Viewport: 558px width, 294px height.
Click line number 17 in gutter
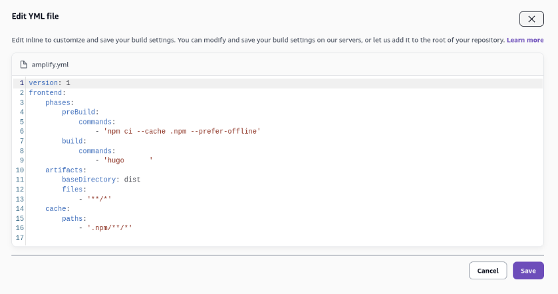click(20, 237)
